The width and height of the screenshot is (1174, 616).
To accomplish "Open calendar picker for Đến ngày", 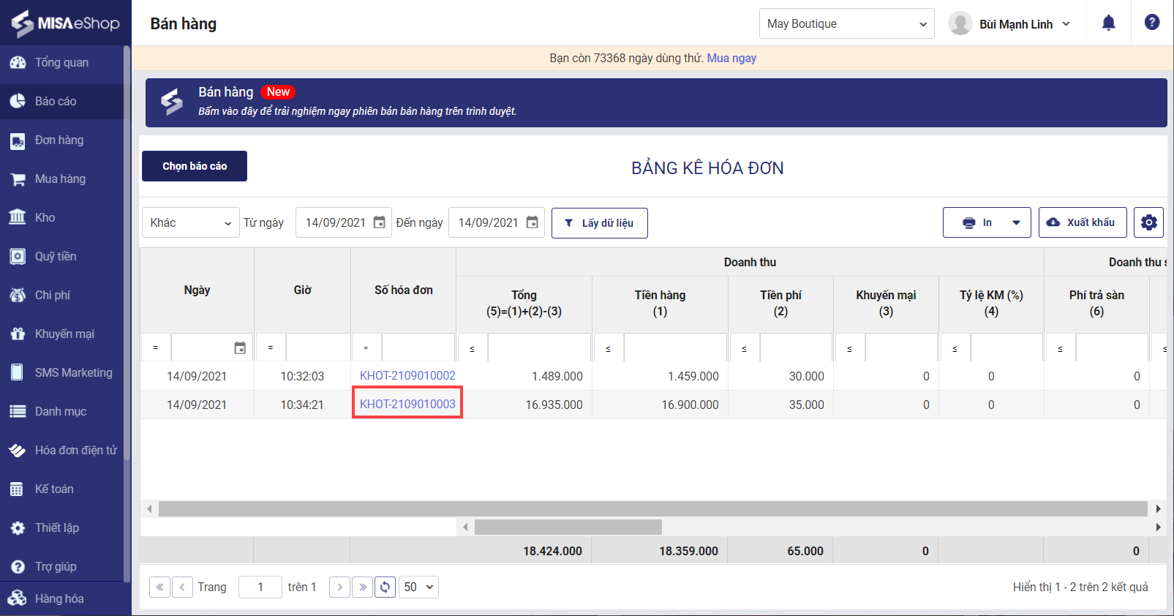I will (x=533, y=222).
